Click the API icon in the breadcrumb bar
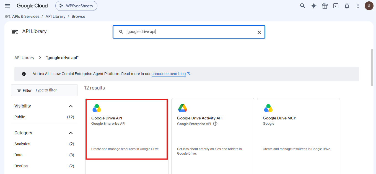The height and width of the screenshot is (174, 376). 8,16
